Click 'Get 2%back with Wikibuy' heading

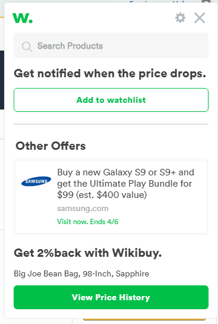(x=88, y=253)
